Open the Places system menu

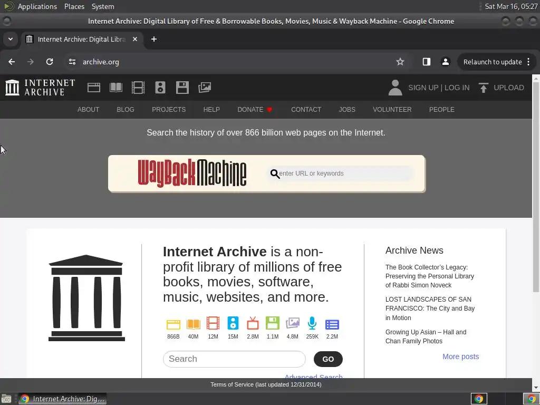[x=74, y=6]
